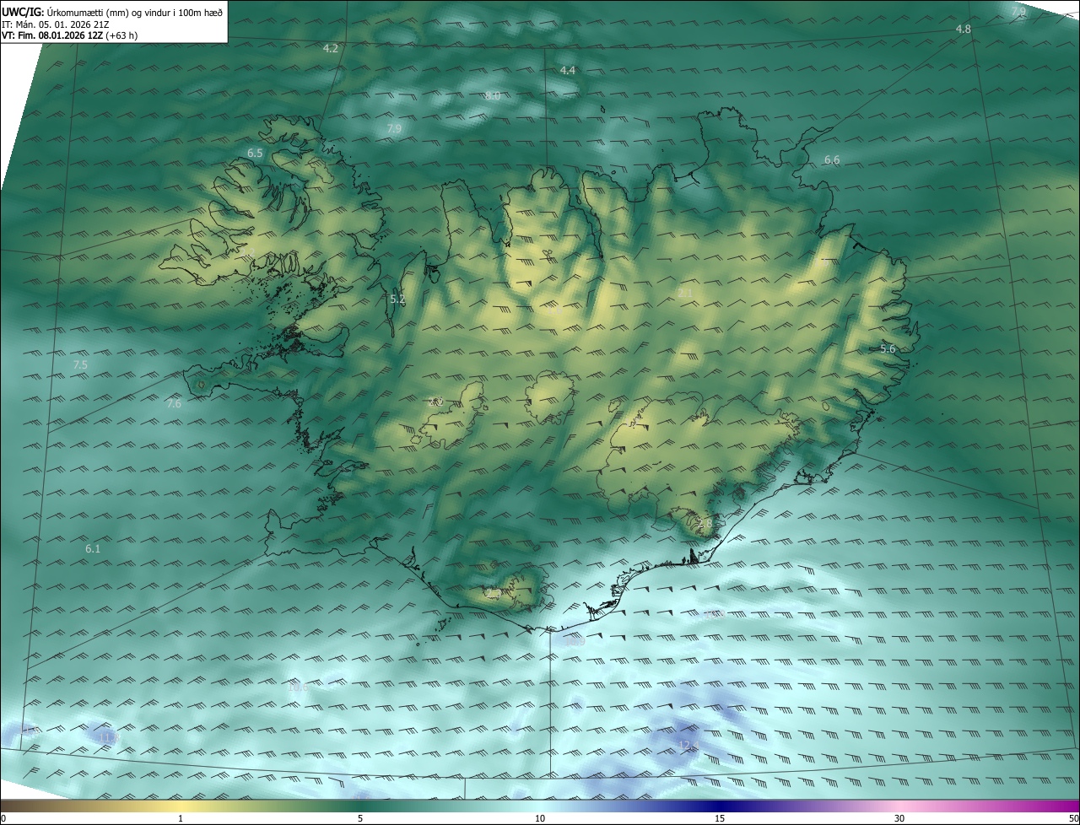The width and height of the screenshot is (1080, 825).
Task: Click the 50 tick on the color scale
Action: pos(1073,818)
